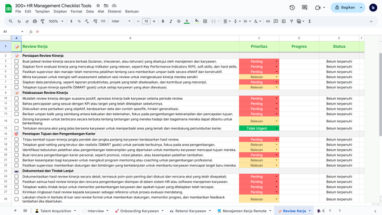Click the font size input field
Image resolution: width=382 pixels, height=215 pixels.
pyautogui.click(x=146, y=21)
